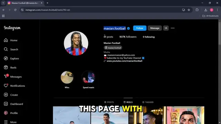Open similar accounts suggestion button

(166, 28)
